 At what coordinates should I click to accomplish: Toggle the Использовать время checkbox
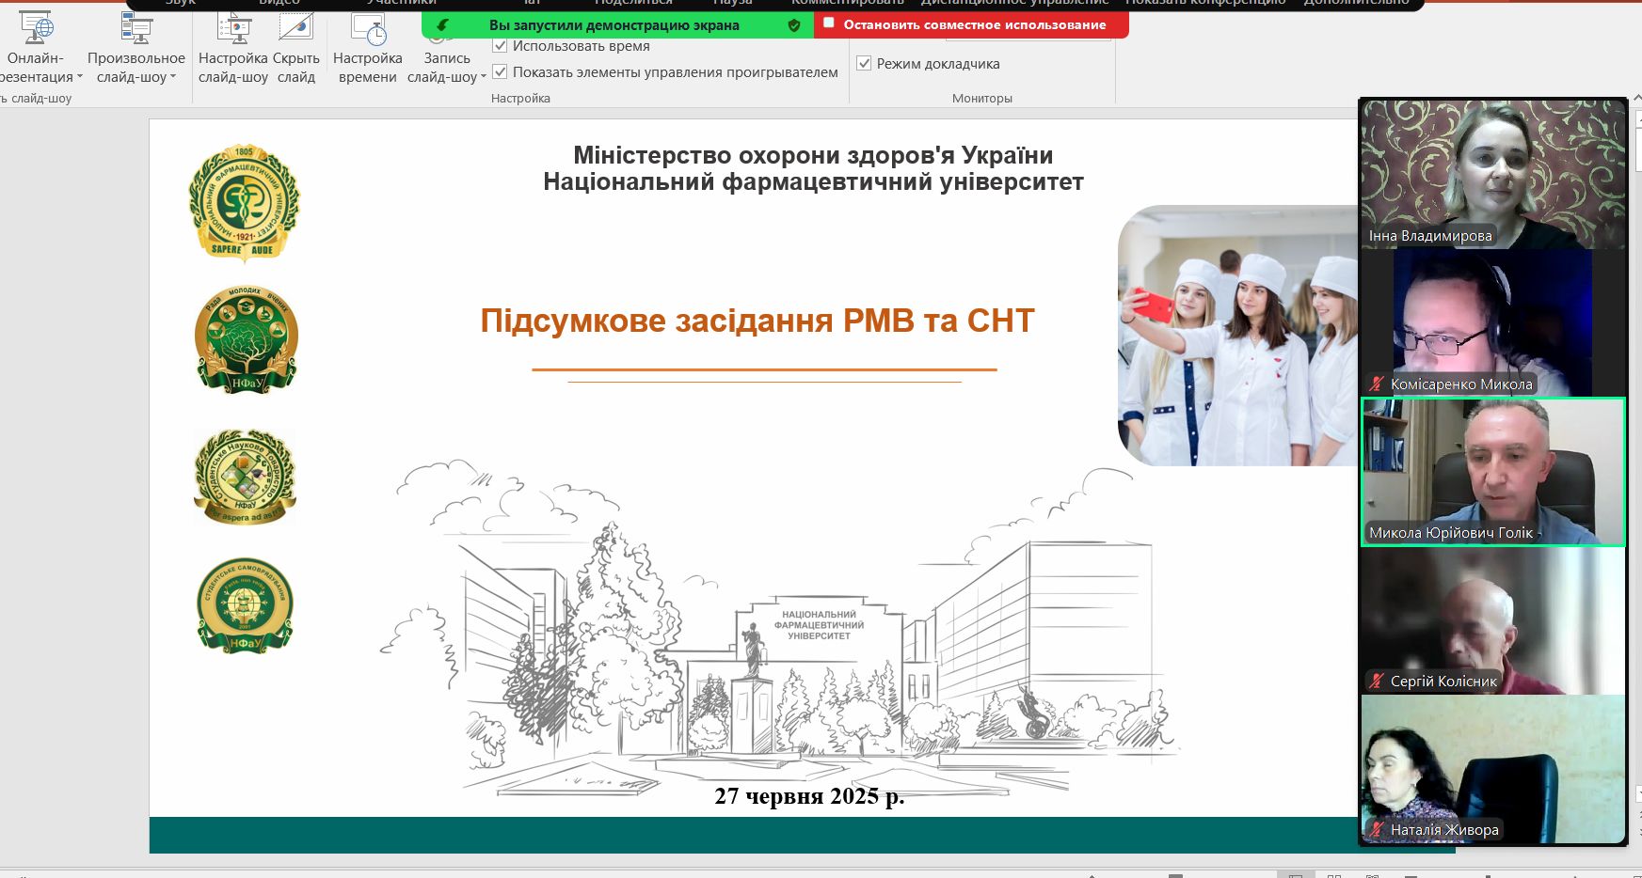(x=500, y=45)
